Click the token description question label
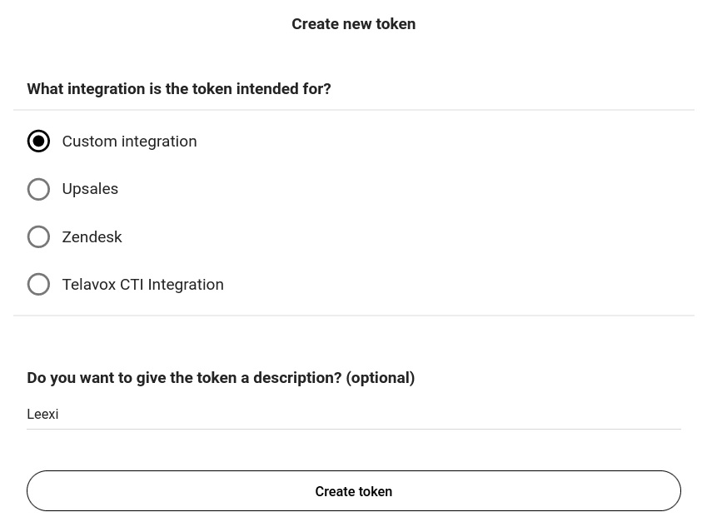 221,378
